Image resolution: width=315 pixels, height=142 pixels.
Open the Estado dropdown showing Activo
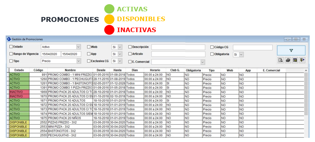[61, 47]
